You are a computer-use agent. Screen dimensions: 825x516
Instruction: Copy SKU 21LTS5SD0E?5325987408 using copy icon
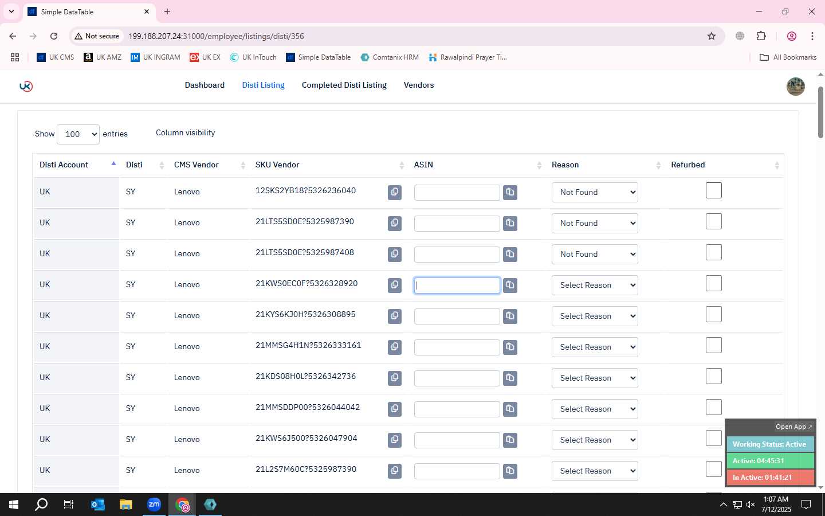tap(395, 255)
